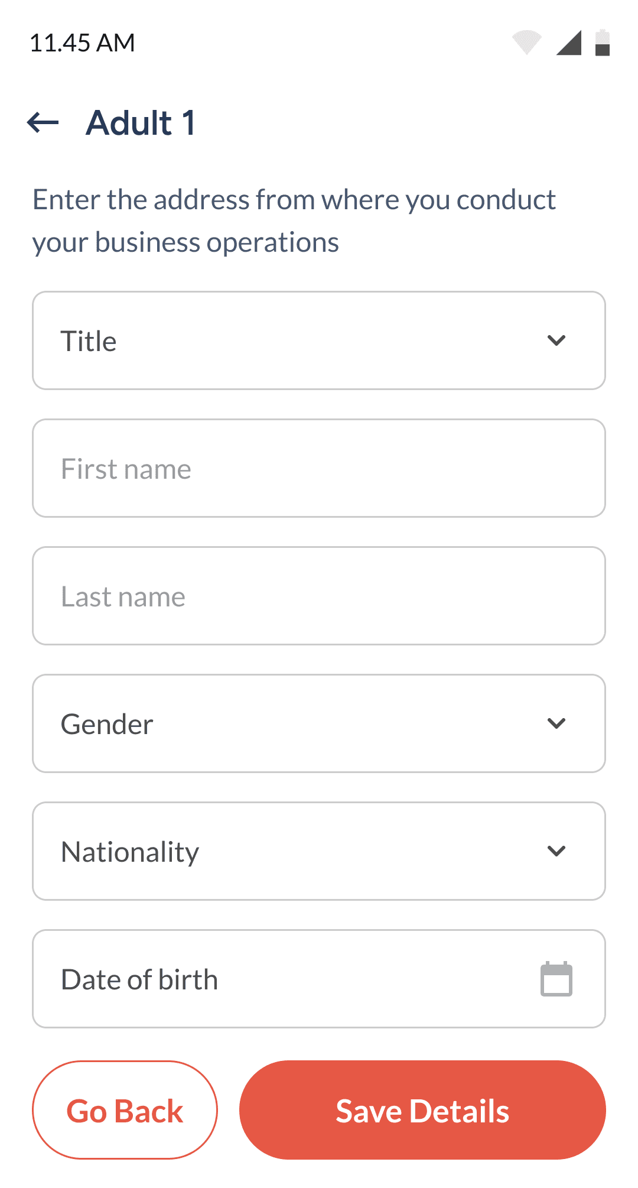Tap the battery status icon

(602, 43)
